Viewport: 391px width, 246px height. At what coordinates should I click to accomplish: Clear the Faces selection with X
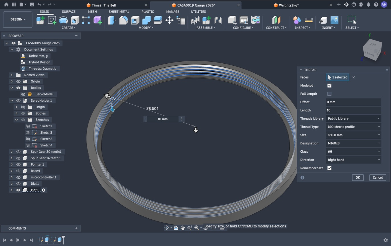(x=354, y=77)
